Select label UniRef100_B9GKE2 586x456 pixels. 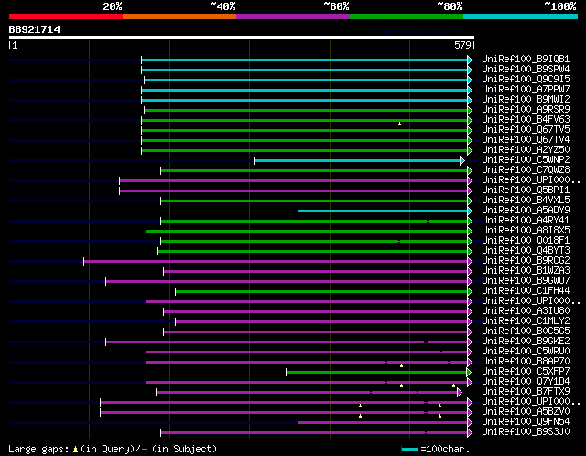click(526, 342)
